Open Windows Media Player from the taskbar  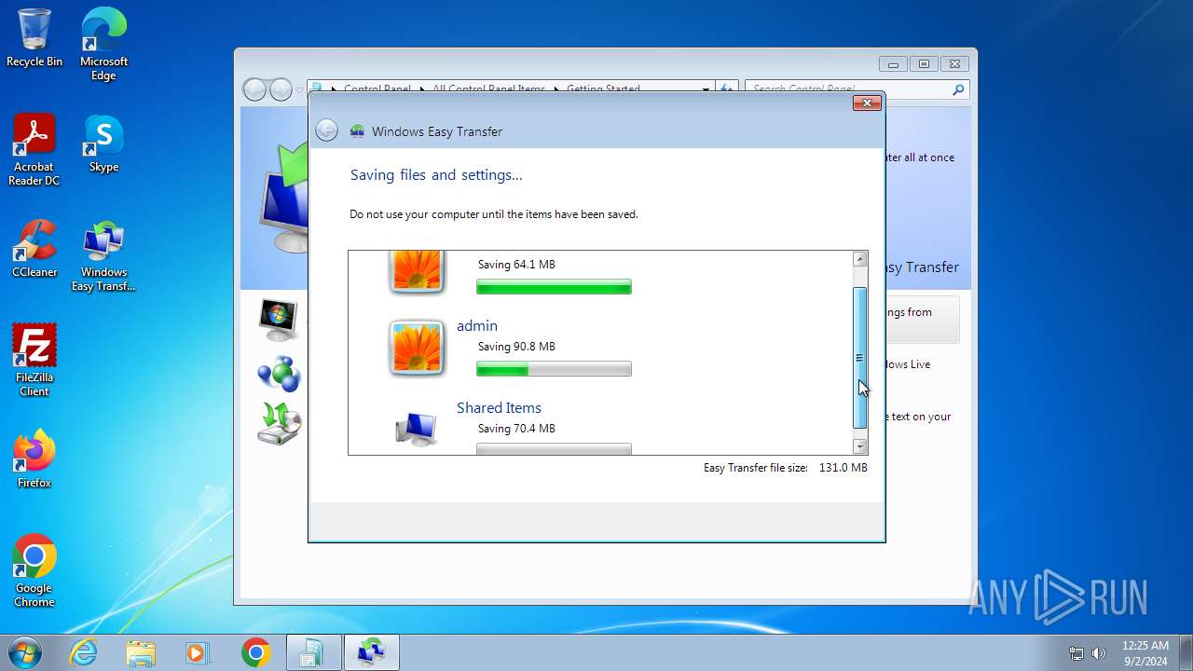point(197,652)
